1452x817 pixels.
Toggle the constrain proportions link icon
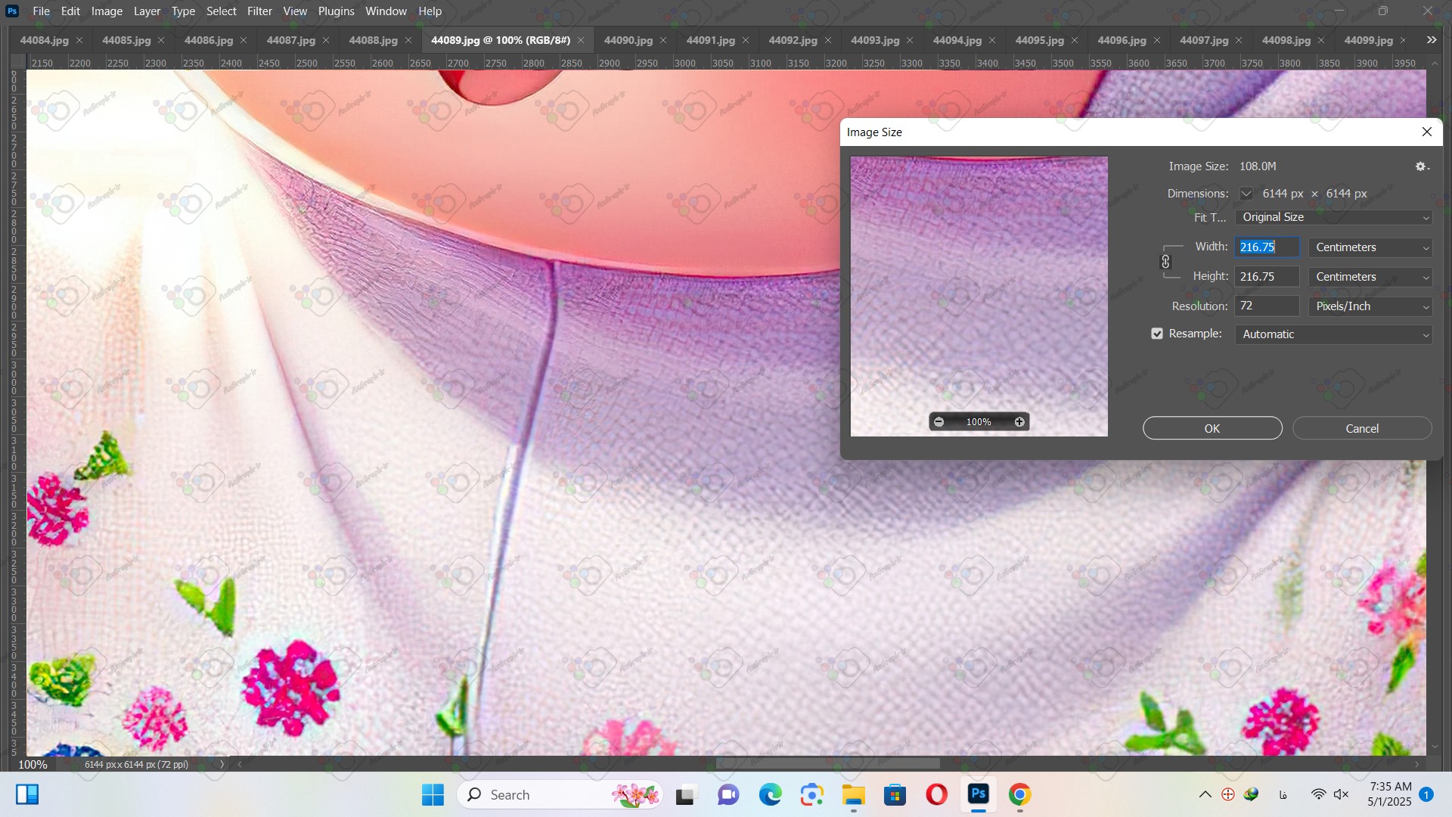1165,262
